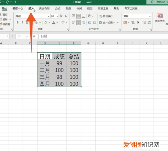168x151 pixels.
Task: Toggle 自动换行 wrap text
Action: [x=106, y=16]
